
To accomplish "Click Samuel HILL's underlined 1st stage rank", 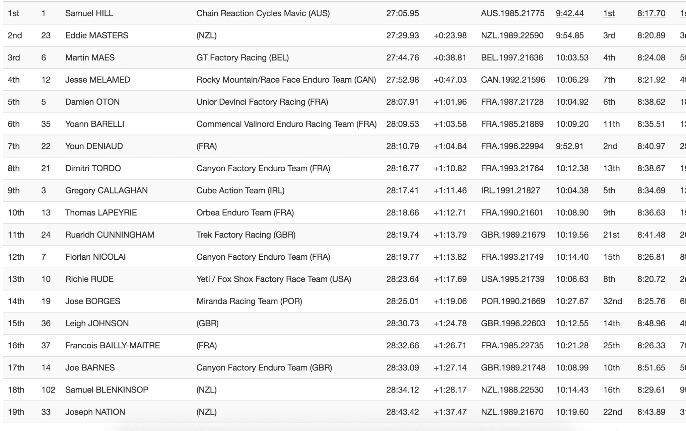I will coord(609,13).
